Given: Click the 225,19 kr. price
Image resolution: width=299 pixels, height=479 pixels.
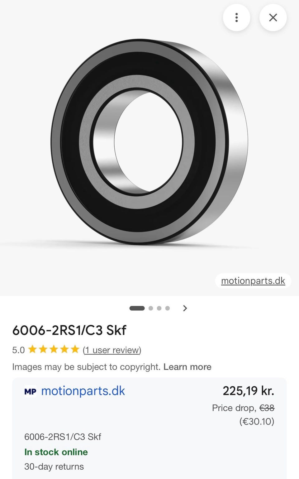Looking at the screenshot, I should [x=249, y=391].
